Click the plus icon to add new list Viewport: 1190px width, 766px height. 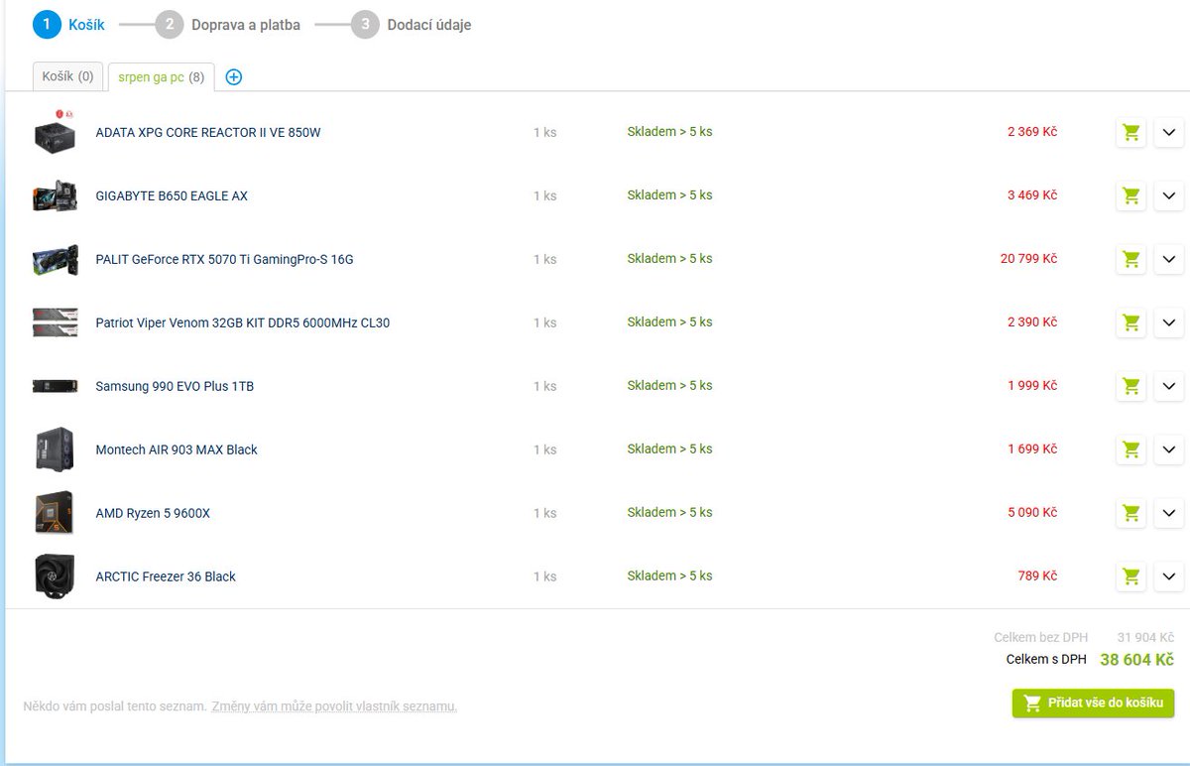(x=234, y=76)
